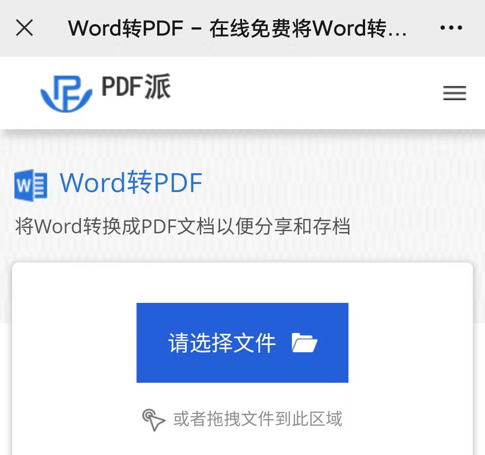
Task: Expand the hamburger navigation menu
Action: pyautogui.click(x=454, y=93)
